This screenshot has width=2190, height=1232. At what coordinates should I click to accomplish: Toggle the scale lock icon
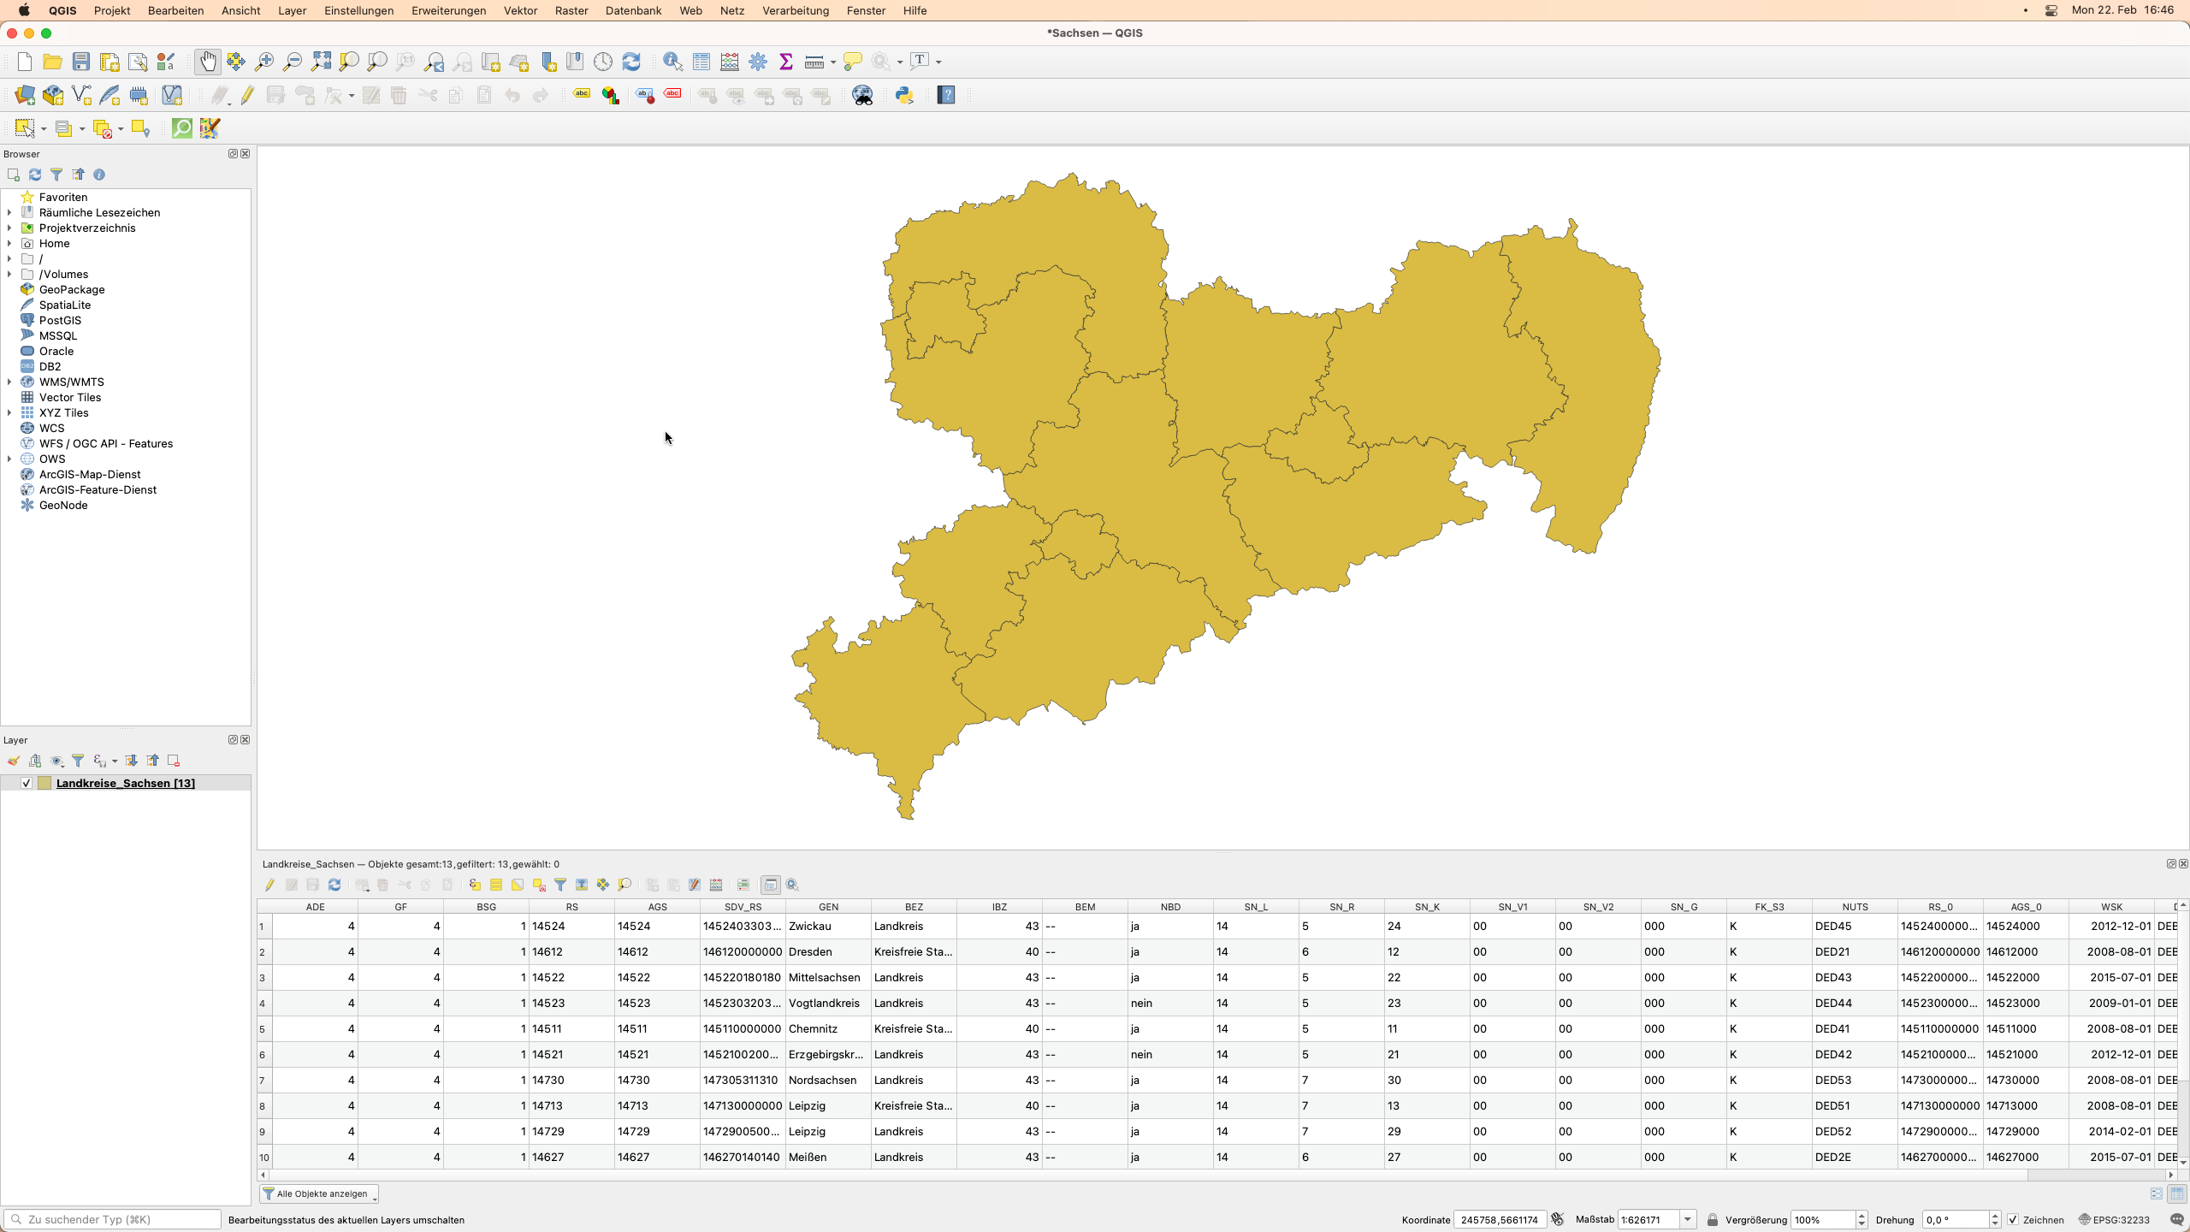(x=1713, y=1220)
